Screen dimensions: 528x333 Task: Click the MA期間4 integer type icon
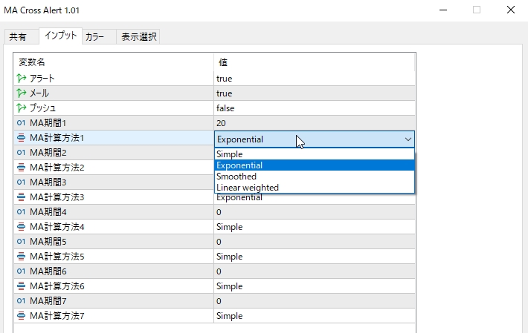[x=21, y=212]
